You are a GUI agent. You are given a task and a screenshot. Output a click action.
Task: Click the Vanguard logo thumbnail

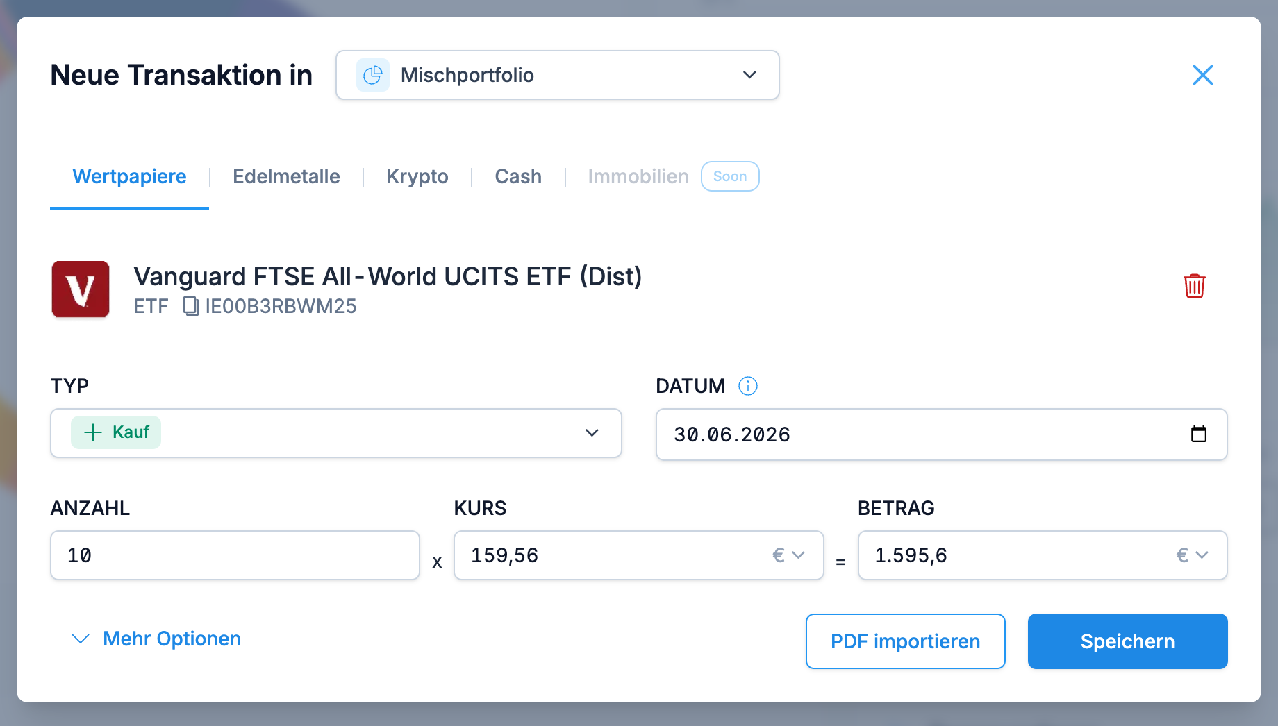(x=81, y=289)
